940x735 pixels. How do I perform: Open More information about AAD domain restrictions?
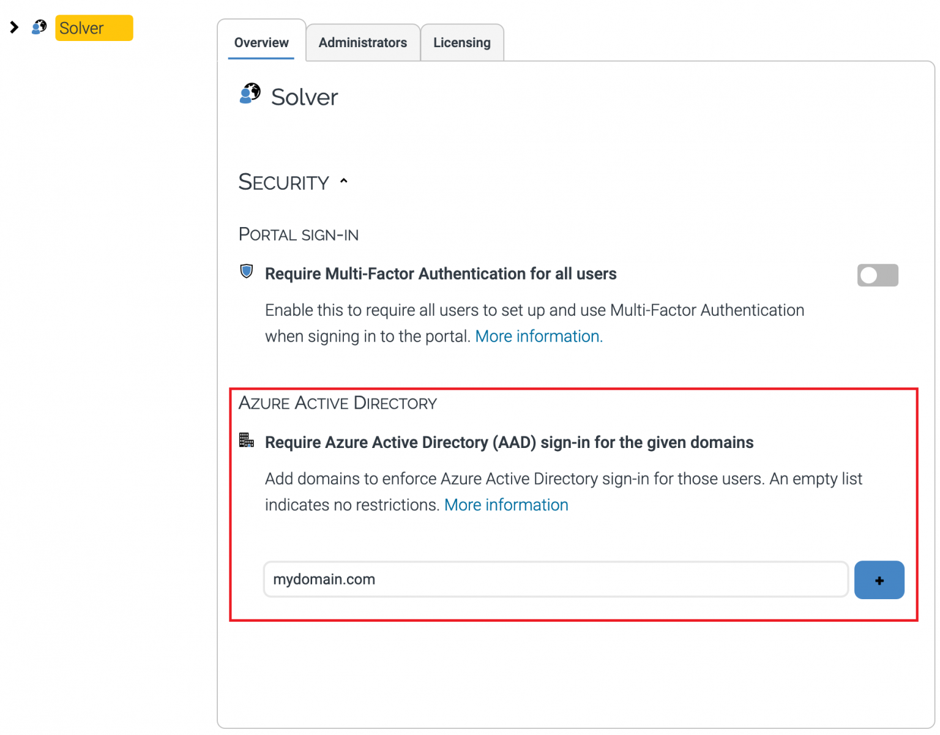[506, 505]
